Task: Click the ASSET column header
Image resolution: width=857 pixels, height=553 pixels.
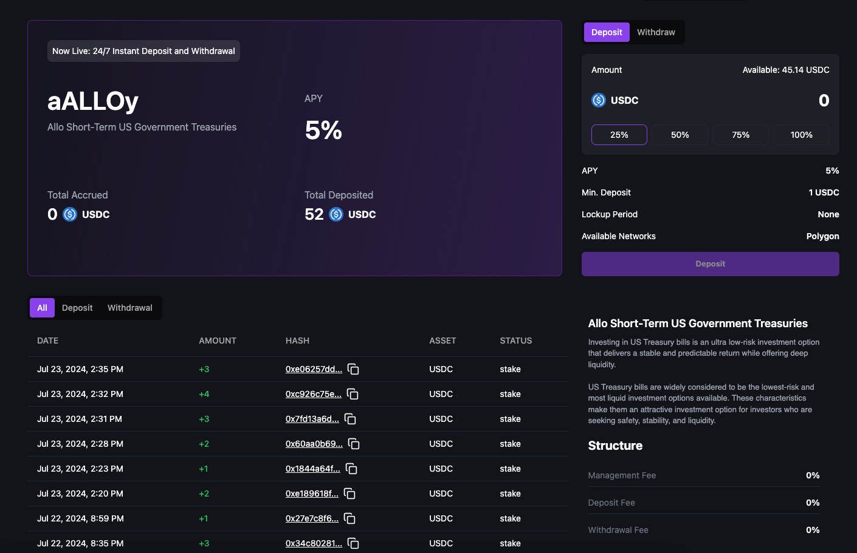Action: (442, 341)
